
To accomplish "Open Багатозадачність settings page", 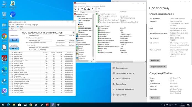I will (x=122, y=68).
